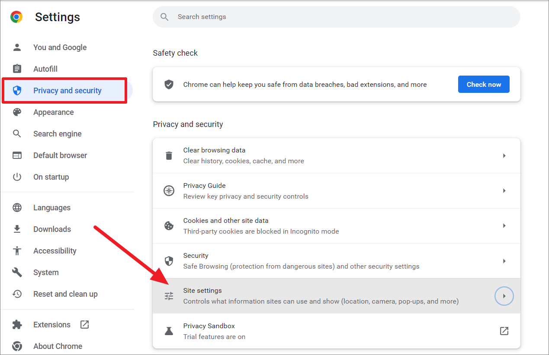Click the Reset and clean up history icon

pyautogui.click(x=17, y=294)
